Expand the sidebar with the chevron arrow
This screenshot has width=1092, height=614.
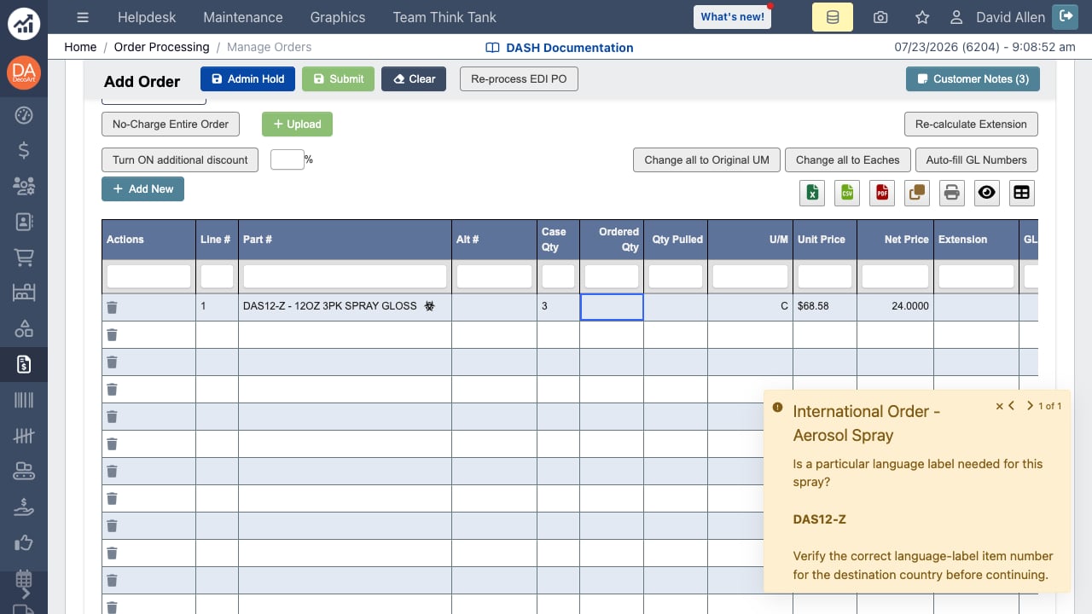coord(25,594)
